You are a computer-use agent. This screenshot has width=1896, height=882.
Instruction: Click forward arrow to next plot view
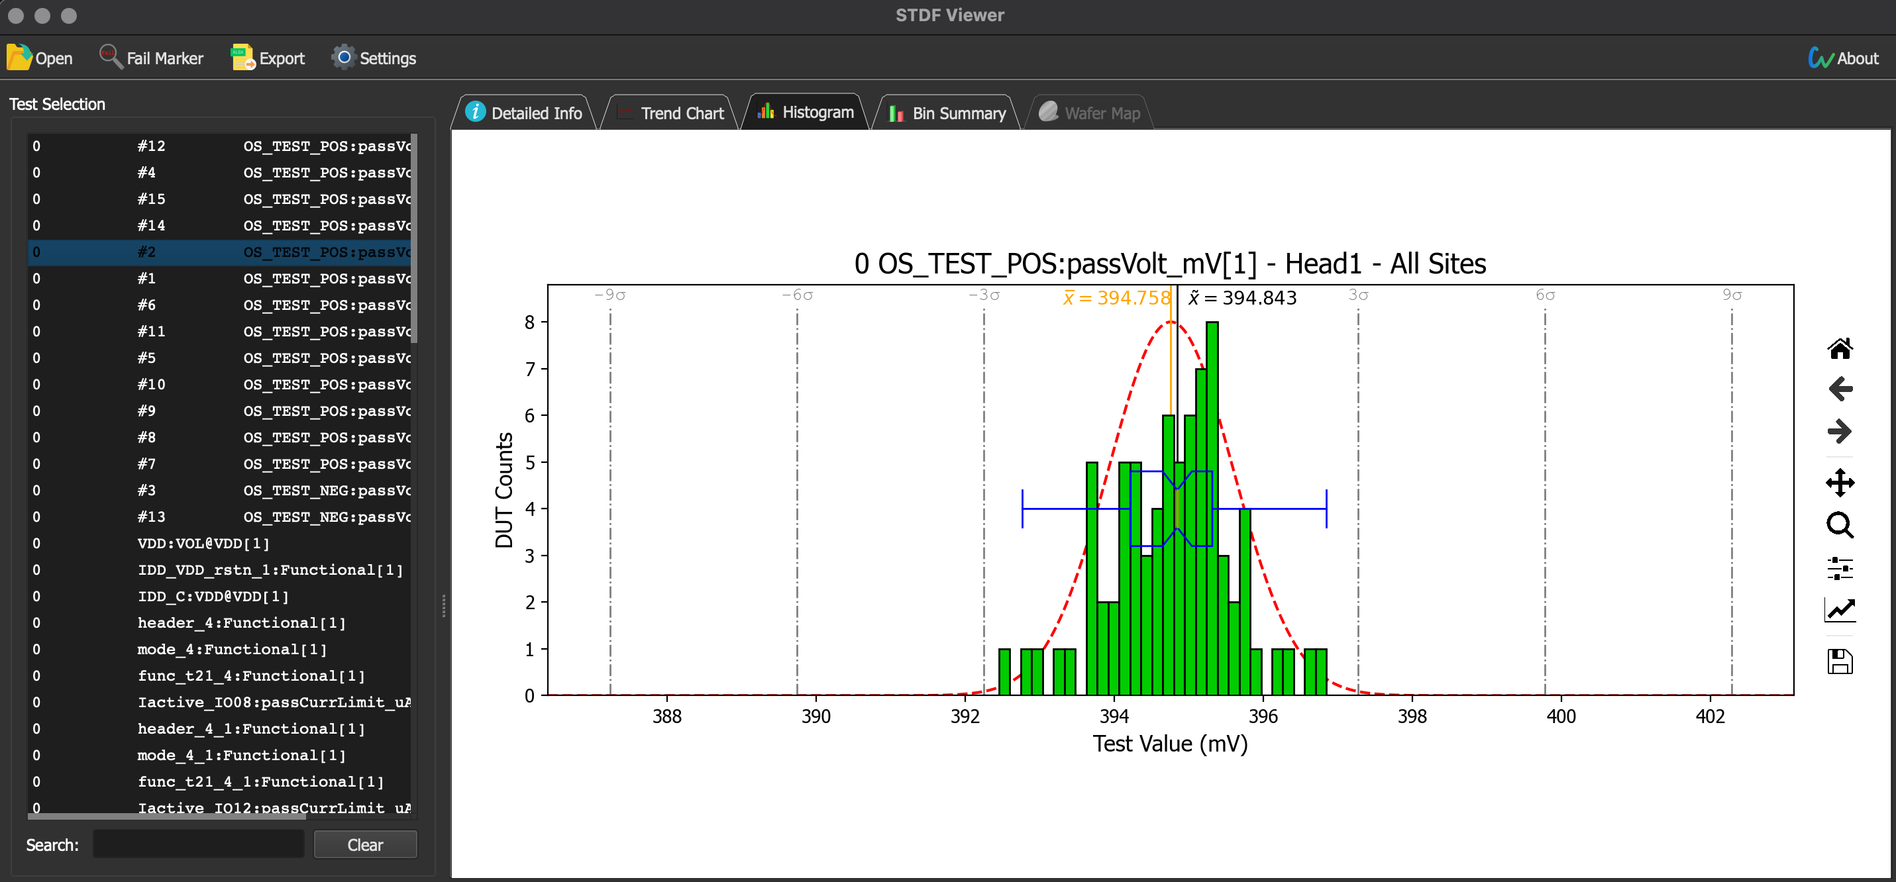click(1840, 431)
